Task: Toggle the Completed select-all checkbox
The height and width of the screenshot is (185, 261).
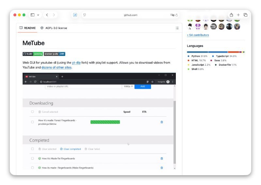Action: 32,149
